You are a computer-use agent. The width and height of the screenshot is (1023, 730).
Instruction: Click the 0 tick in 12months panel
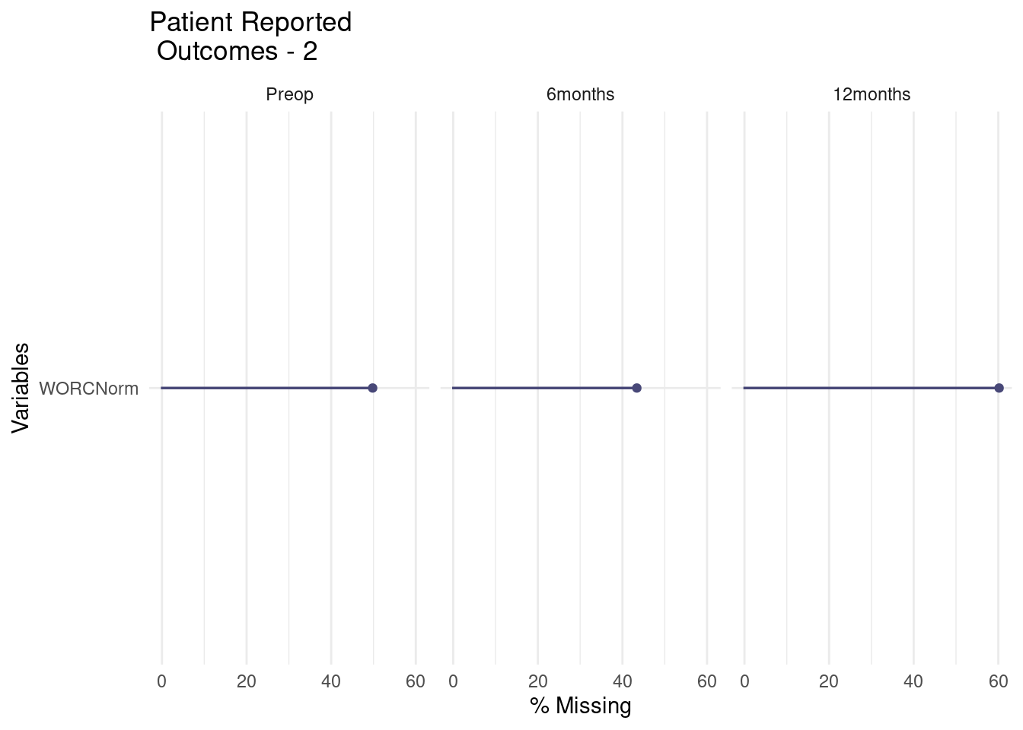point(744,681)
